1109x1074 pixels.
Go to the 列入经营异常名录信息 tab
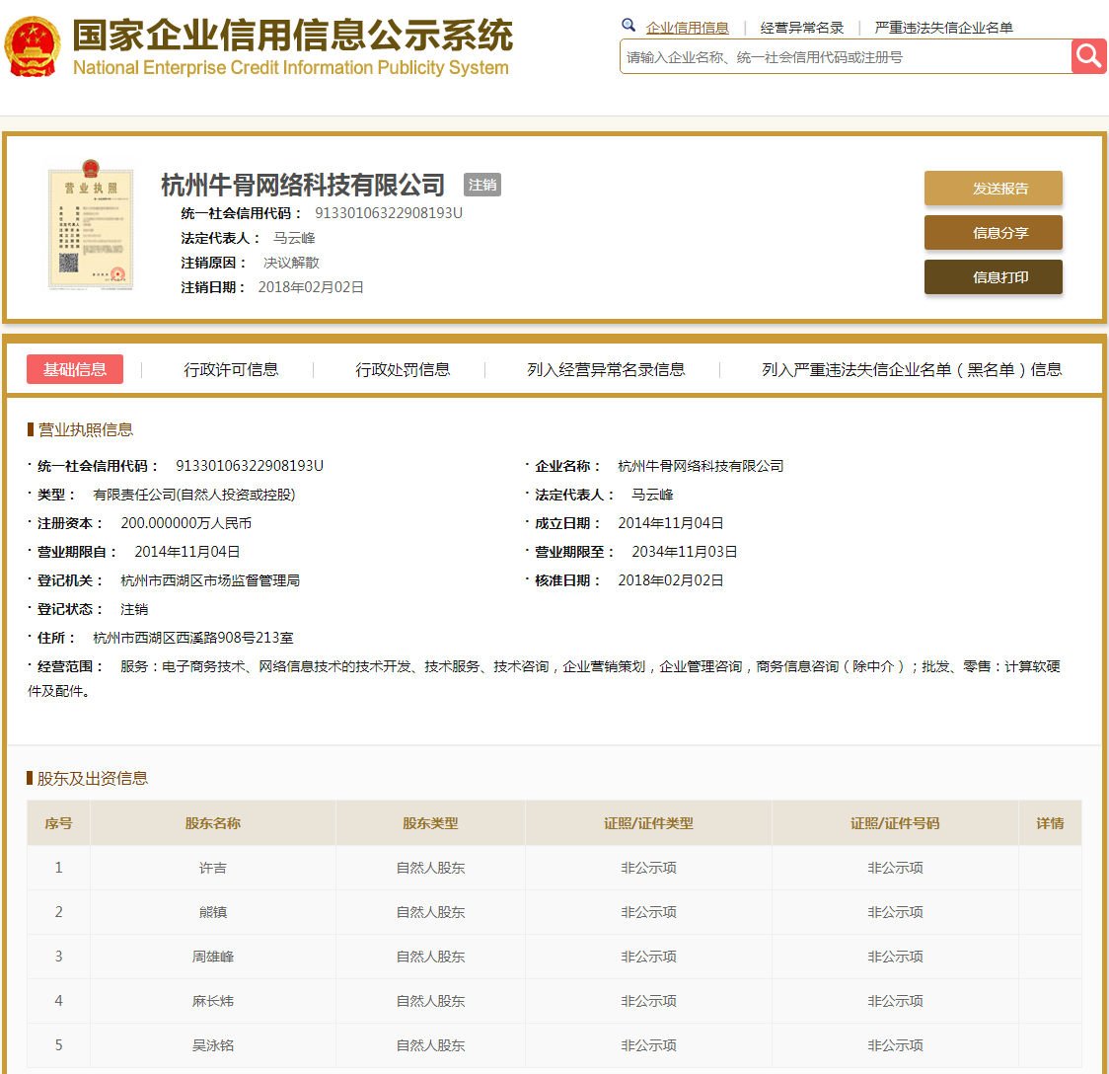click(x=606, y=369)
